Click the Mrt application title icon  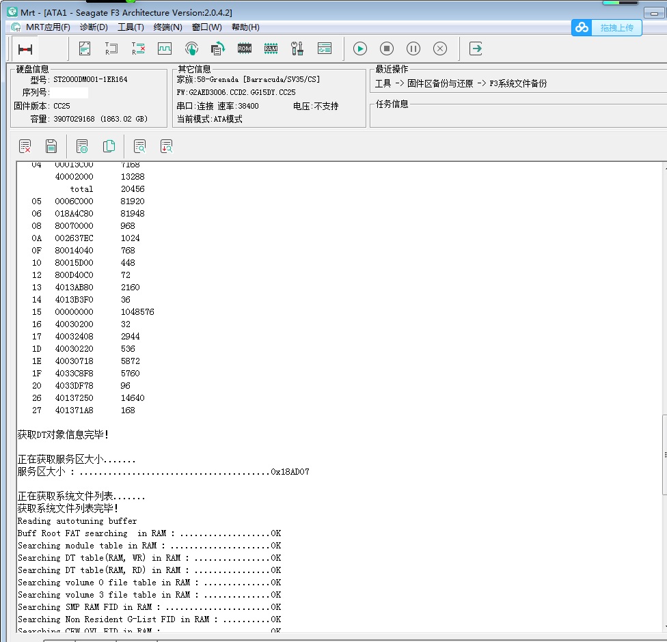pos(12,12)
